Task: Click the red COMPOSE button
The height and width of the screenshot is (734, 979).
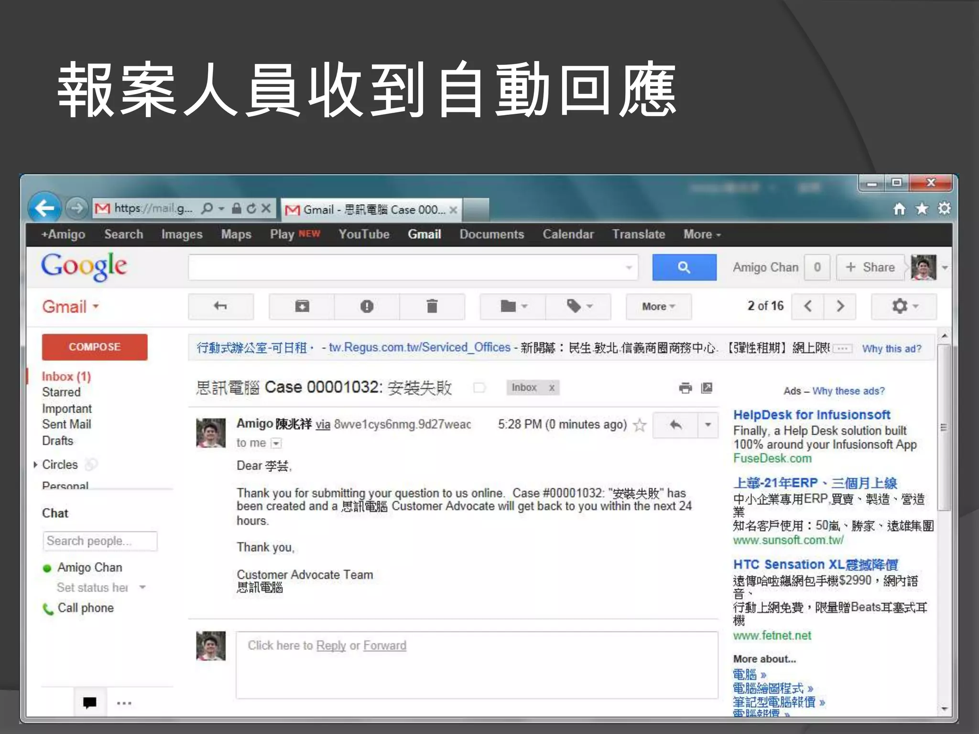Action: click(95, 347)
